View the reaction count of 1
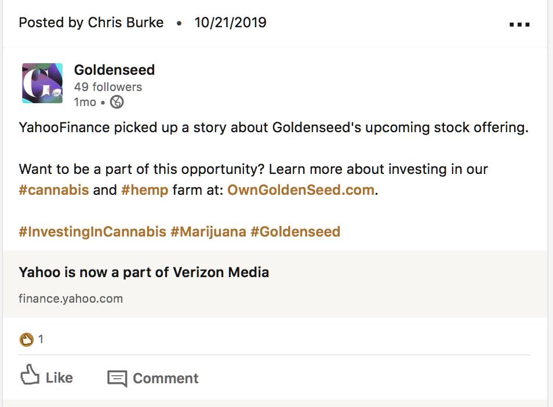The image size is (553, 407). (41, 340)
